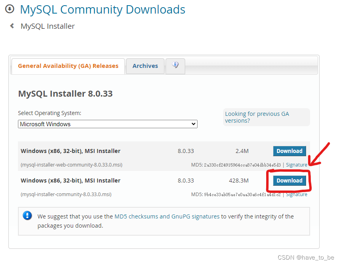This screenshot has height=264, width=340.
Task: Select filename (mysql-installer-web-community-8.0.33.0.msi)
Action: click(71, 165)
